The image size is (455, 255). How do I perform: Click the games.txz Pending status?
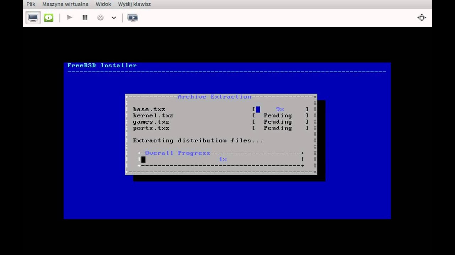coord(278,122)
